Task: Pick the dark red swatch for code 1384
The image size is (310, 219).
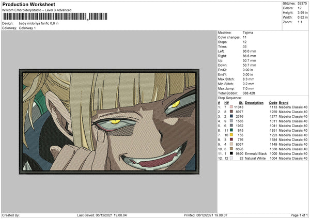Action: [x=231, y=139]
